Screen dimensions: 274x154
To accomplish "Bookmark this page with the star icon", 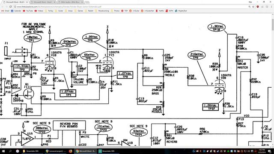I will tap(253, 7).
